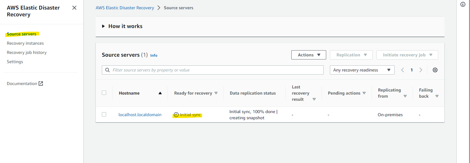Open Recovery instances in the sidebar

tap(25, 43)
